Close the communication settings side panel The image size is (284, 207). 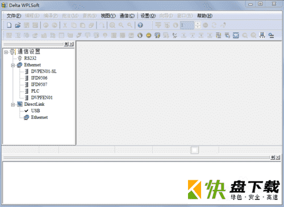coord(72,44)
